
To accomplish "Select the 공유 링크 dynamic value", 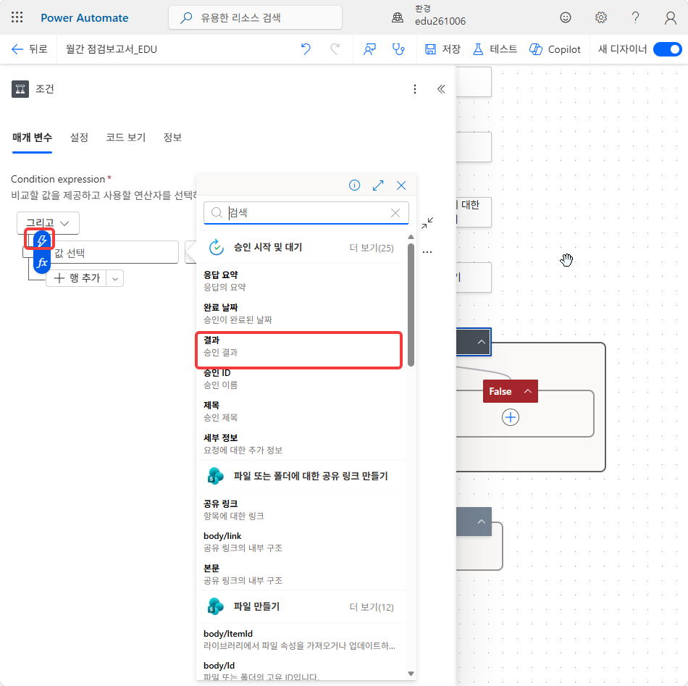I will [303, 509].
